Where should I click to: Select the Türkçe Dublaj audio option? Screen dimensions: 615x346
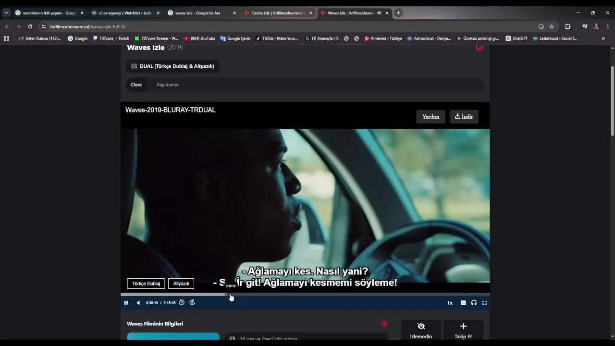pyautogui.click(x=146, y=284)
